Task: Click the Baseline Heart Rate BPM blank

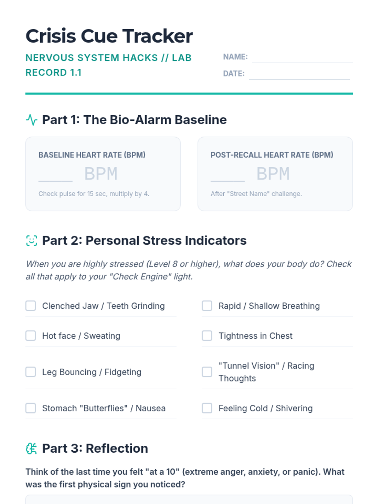Action: tap(55, 175)
